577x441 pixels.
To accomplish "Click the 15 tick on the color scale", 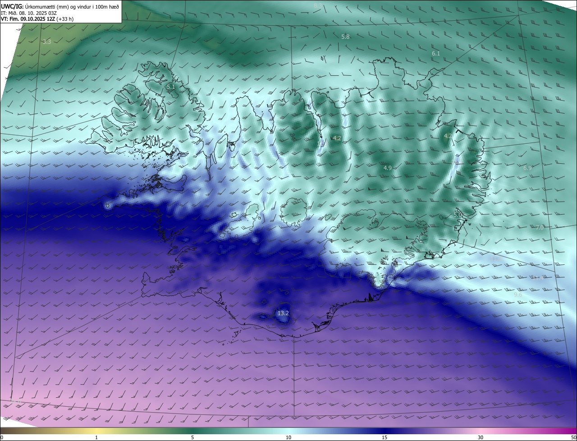I will [x=385, y=437].
